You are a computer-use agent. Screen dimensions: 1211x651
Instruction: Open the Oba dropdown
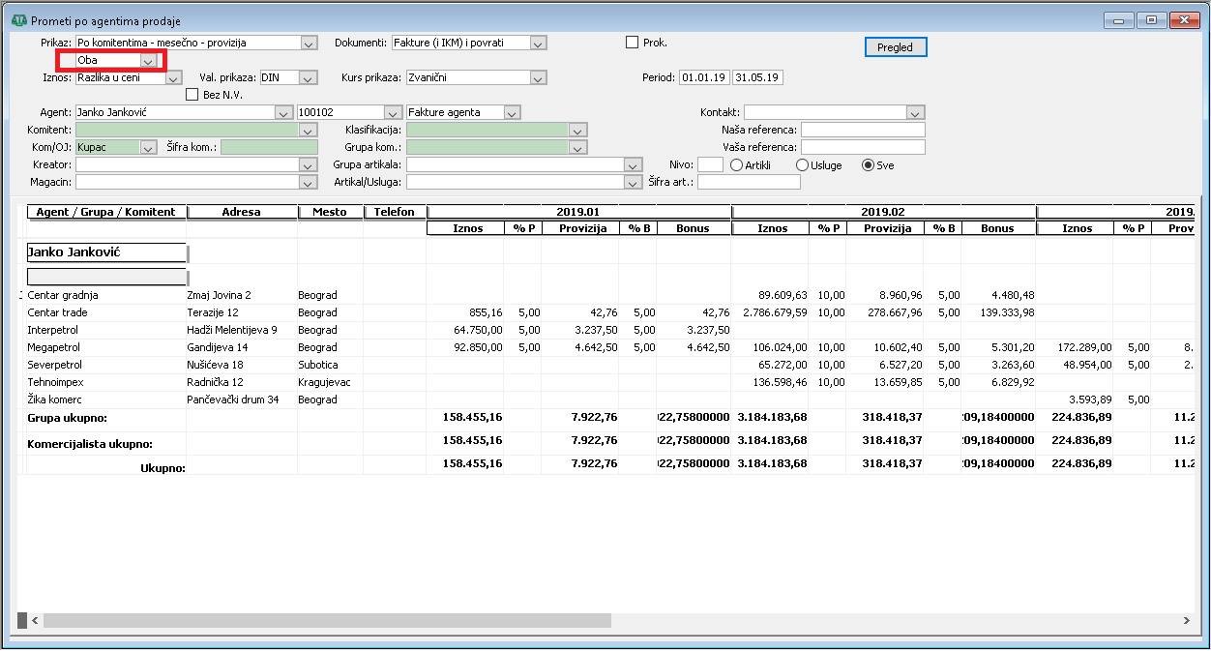(x=148, y=60)
